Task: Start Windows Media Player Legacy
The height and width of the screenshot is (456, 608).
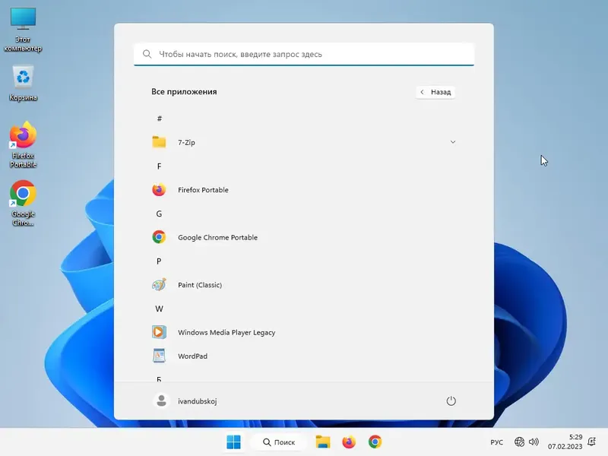Action: tap(226, 332)
